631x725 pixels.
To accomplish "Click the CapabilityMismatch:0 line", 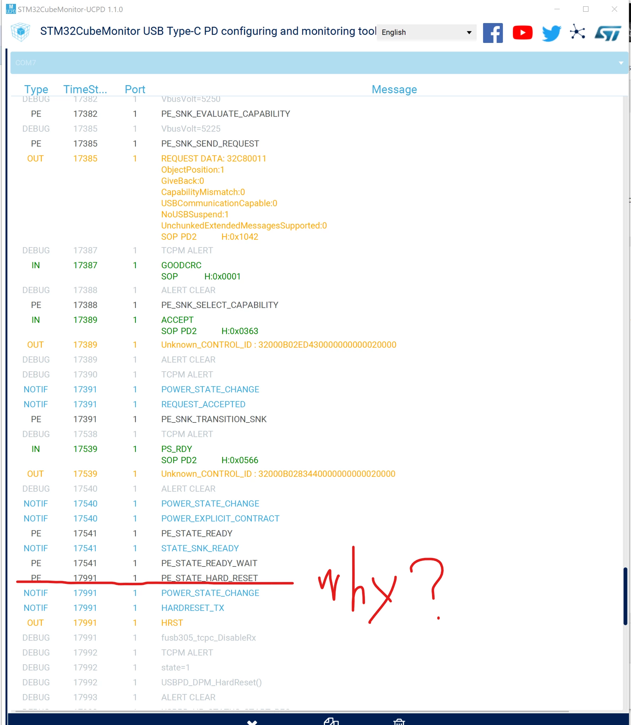I will 203,192.
